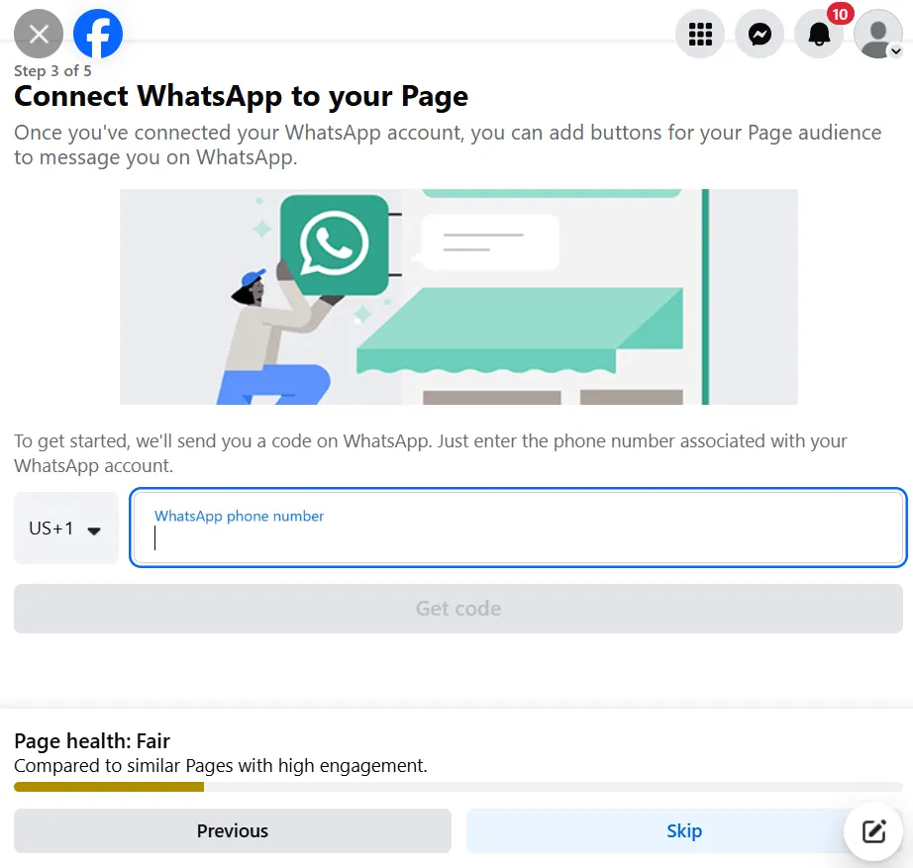This screenshot has height=868, width=913.
Task: Skip the WhatsApp connection step
Action: click(x=684, y=830)
